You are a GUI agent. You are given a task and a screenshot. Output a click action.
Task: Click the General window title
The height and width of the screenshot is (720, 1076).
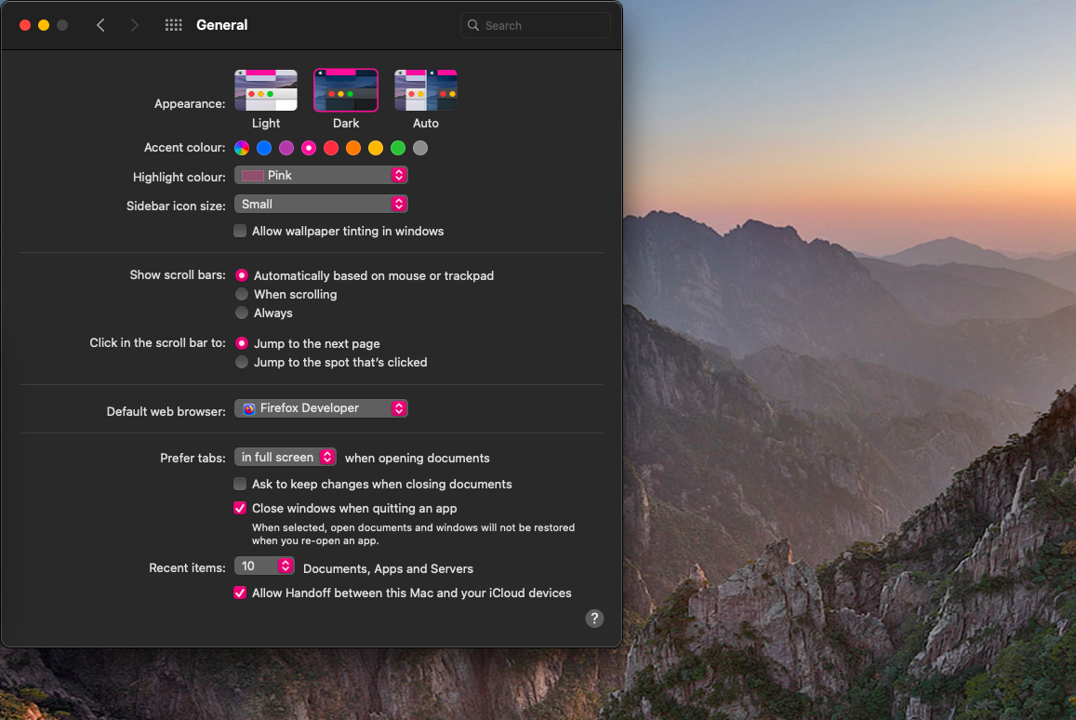pos(221,25)
